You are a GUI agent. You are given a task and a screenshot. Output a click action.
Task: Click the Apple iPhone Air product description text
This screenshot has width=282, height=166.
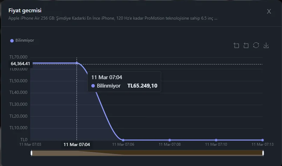(112, 18)
